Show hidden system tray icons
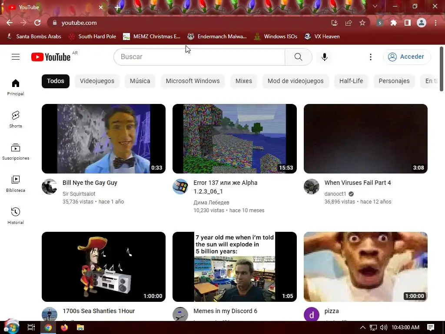Viewport: 445px width, 334px height. tap(363, 327)
